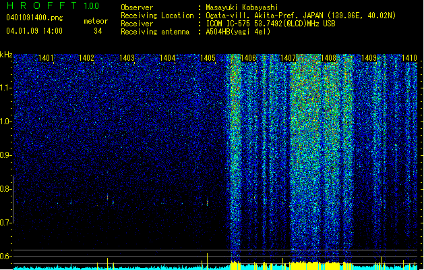Select the 1404 time marker
This screenshot has height=270, width=424.
pyautogui.click(x=167, y=58)
